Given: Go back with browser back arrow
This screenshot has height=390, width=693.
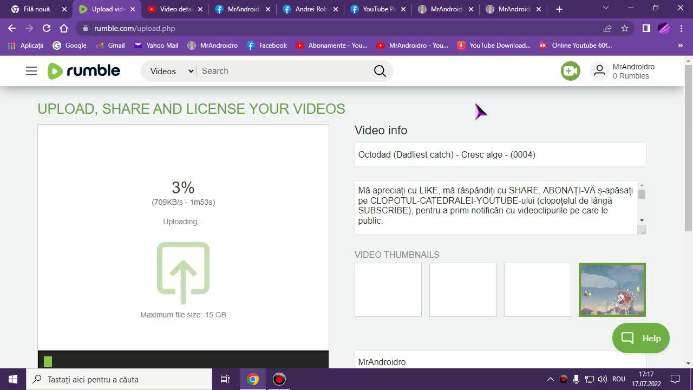Looking at the screenshot, I should [12, 28].
